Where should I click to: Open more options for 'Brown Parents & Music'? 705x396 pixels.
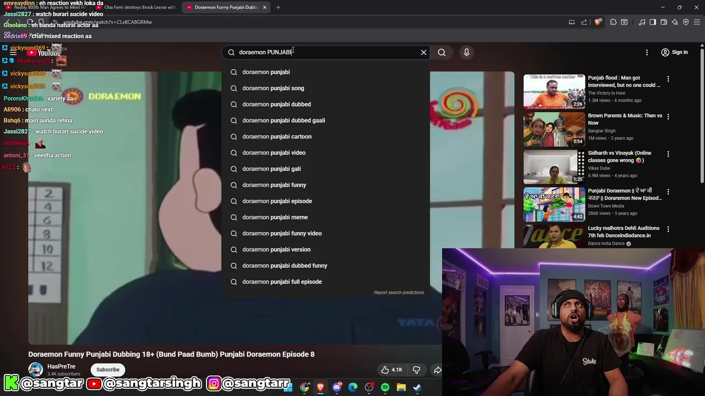click(668, 117)
